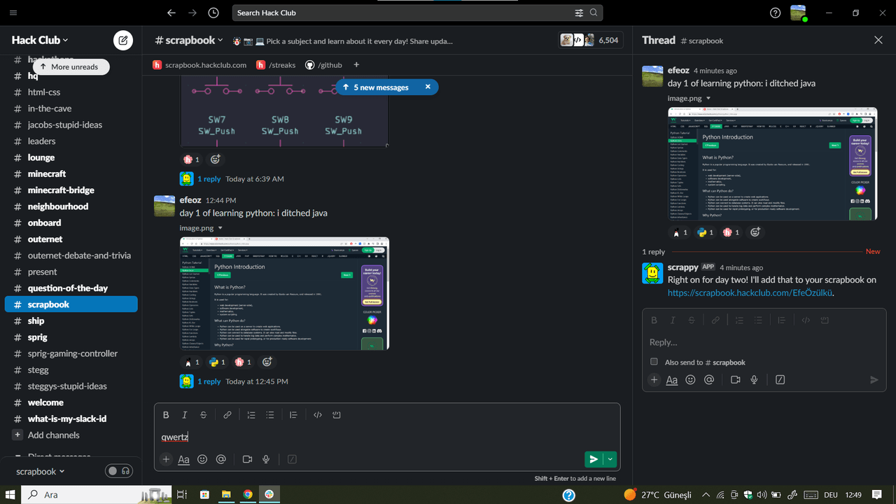Image resolution: width=896 pixels, height=504 pixels.
Task: Apply strikethrough in main message composer
Action: [204, 415]
